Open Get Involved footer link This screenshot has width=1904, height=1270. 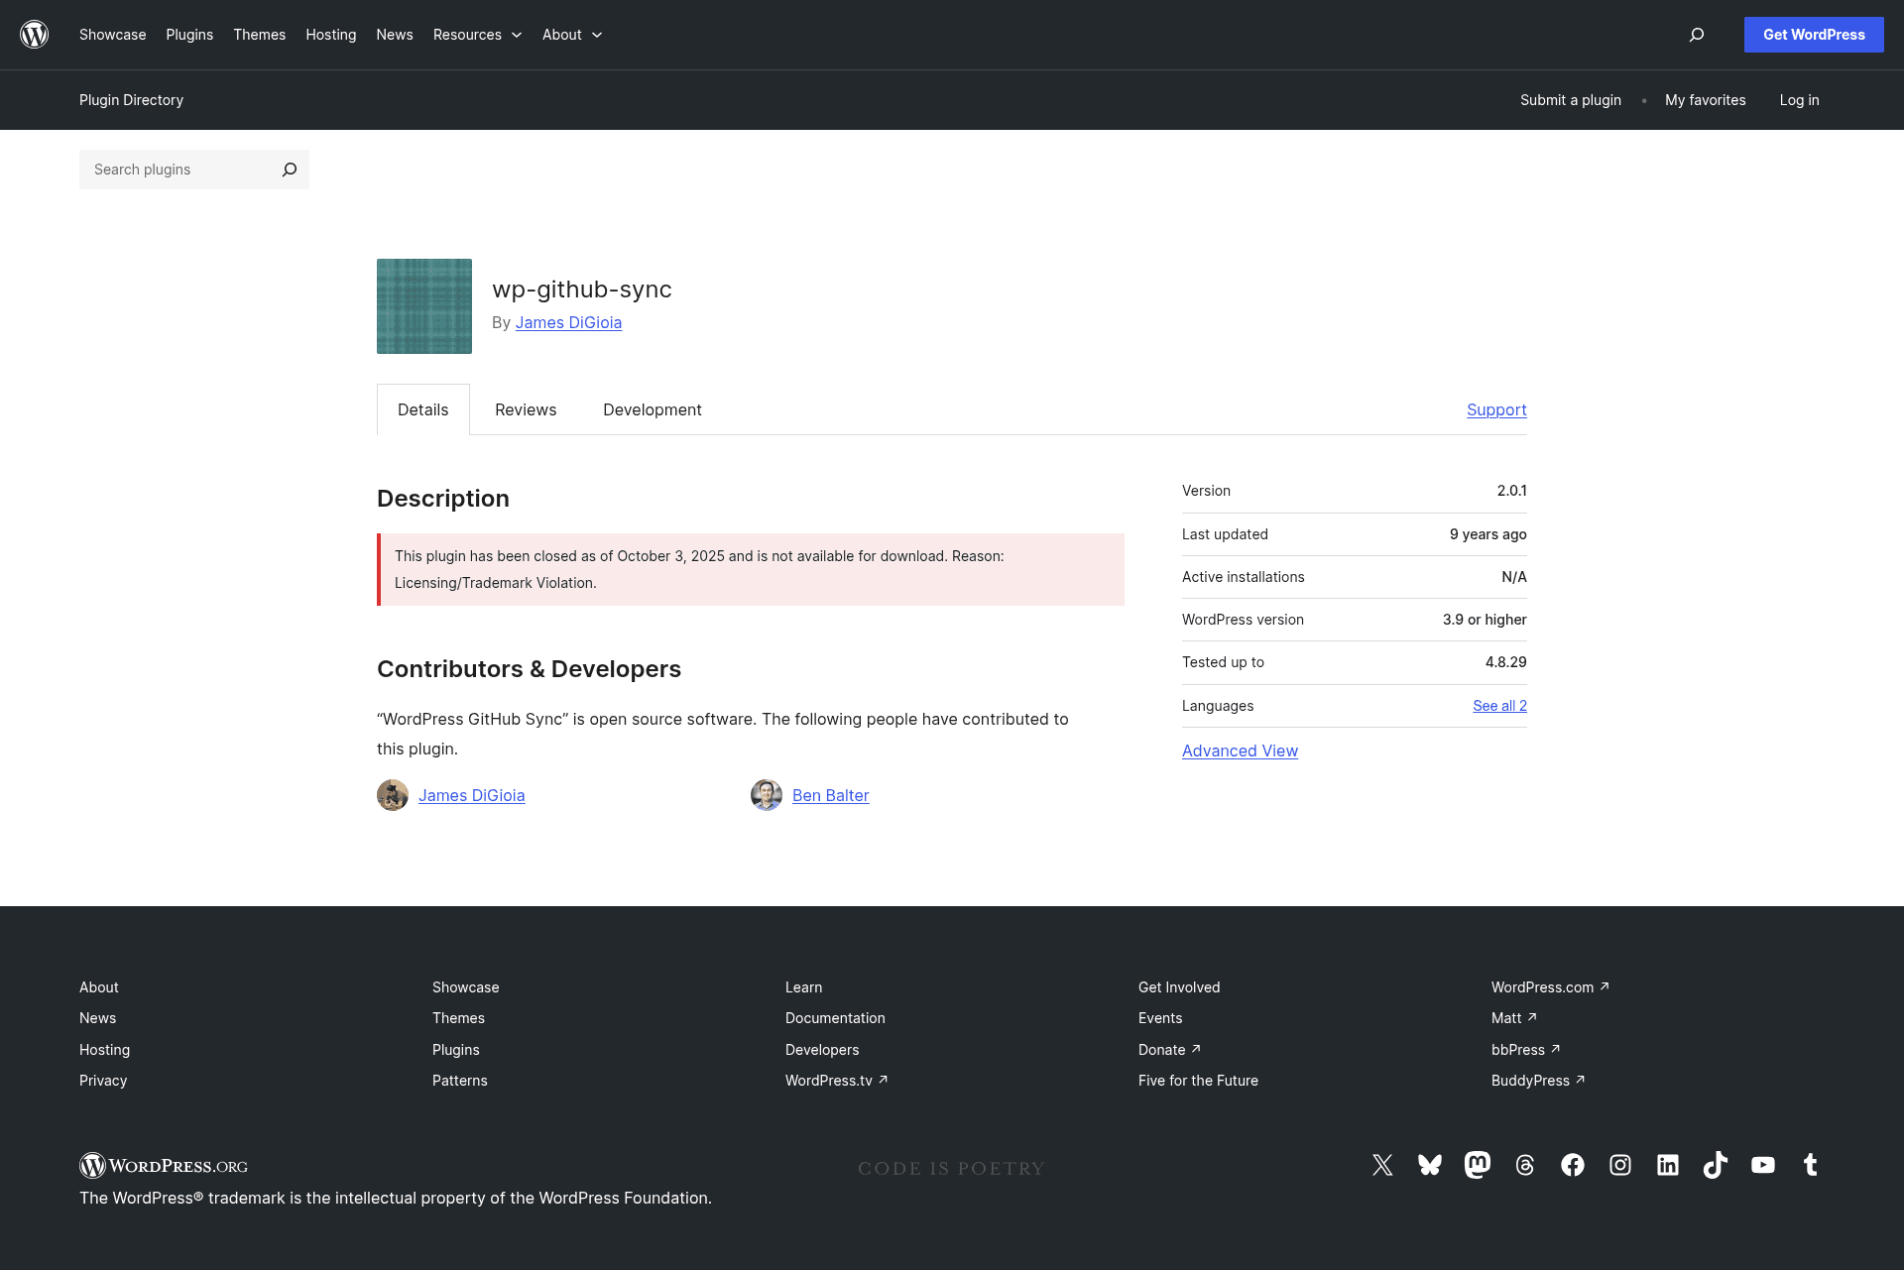1179,987
